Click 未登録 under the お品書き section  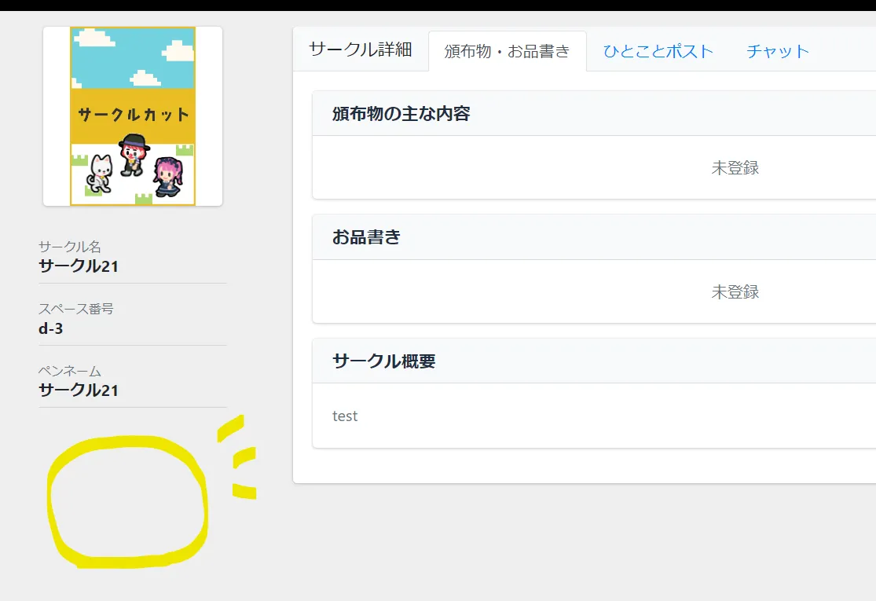pos(735,291)
